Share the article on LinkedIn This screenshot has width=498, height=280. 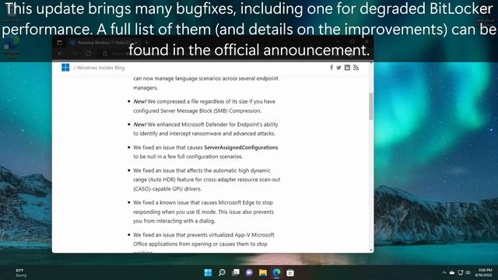click(348, 68)
